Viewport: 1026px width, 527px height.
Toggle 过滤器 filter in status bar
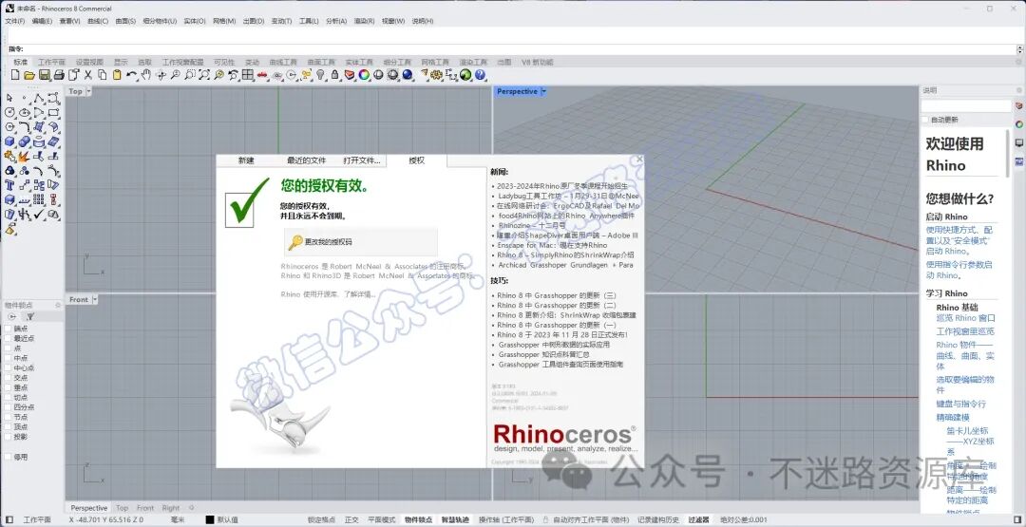point(698,519)
